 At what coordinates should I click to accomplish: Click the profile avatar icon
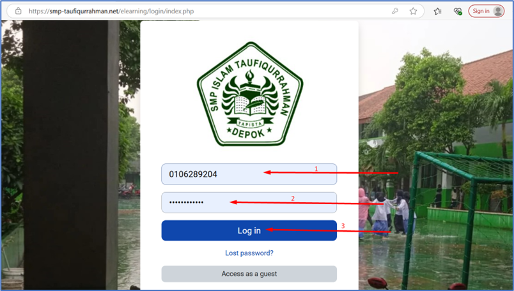tap(498, 11)
